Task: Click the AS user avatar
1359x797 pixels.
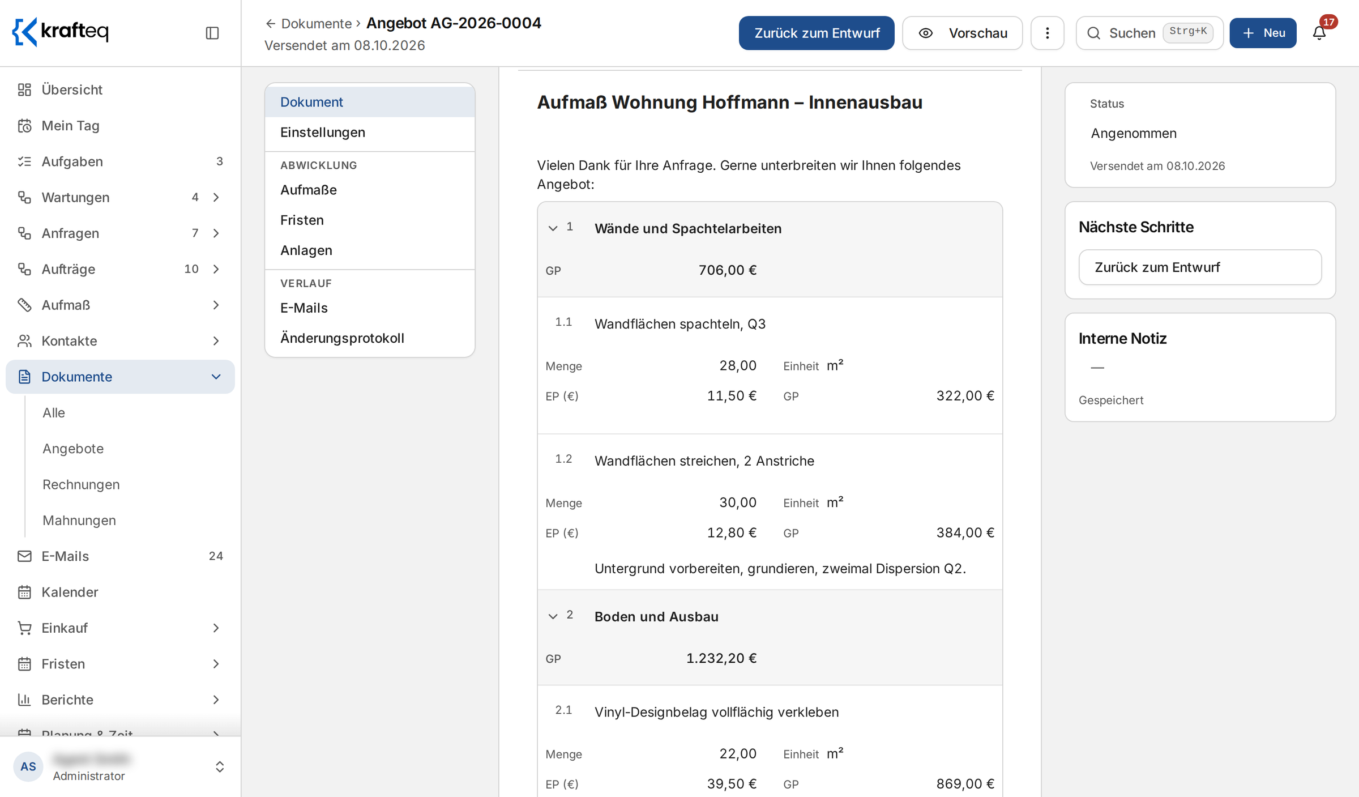Action: (28, 766)
